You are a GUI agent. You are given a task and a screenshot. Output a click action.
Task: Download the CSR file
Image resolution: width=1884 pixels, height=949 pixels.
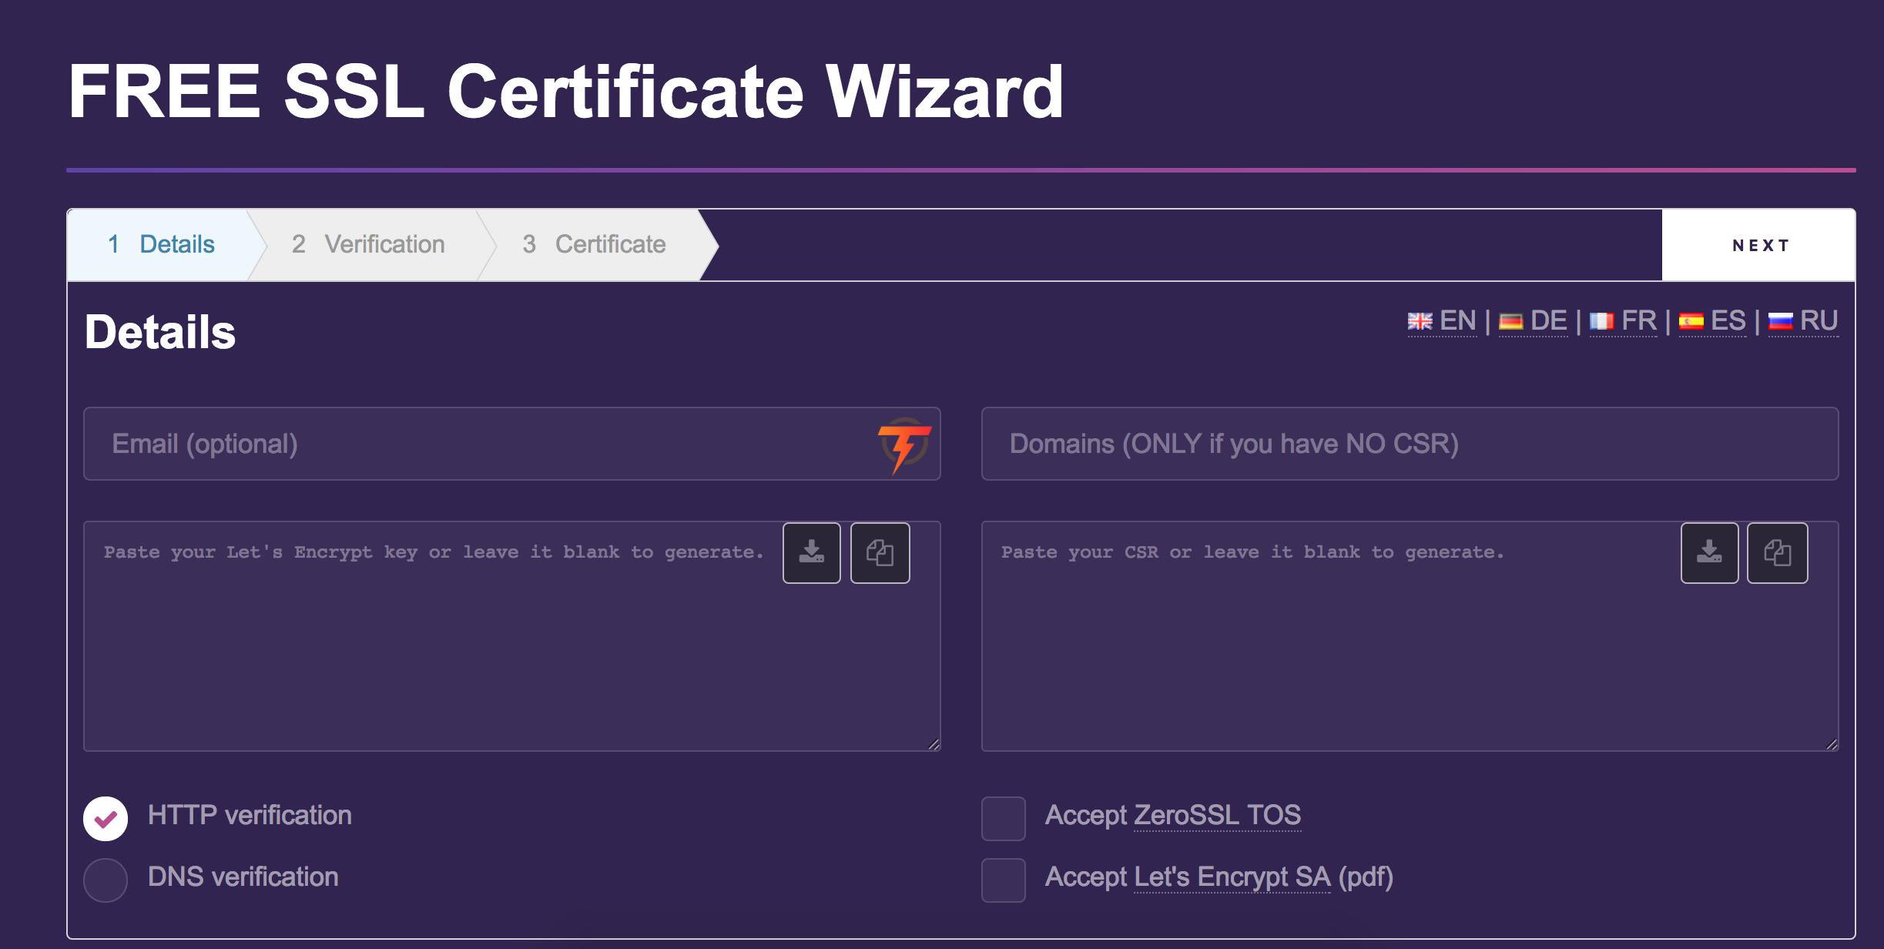(1709, 552)
